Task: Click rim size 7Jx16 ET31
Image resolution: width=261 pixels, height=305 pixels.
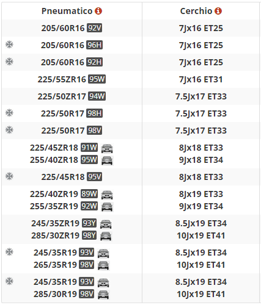Action: (201, 79)
